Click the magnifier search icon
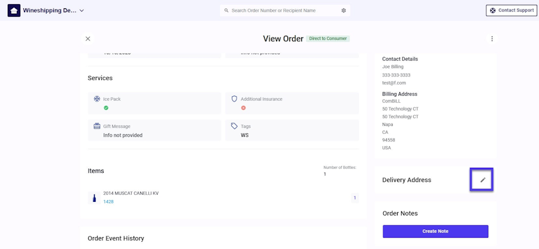 click(x=226, y=11)
